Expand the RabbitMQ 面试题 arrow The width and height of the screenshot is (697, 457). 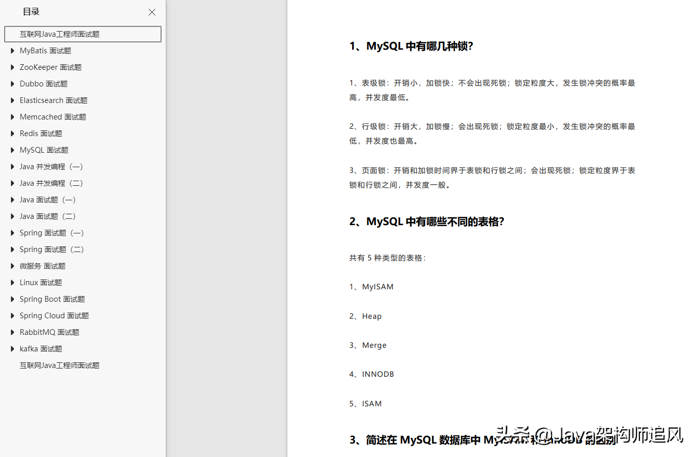(12, 332)
